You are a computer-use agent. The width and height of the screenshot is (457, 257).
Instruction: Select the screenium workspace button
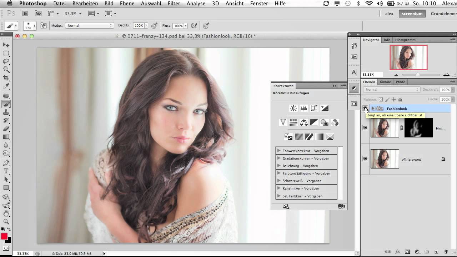(x=412, y=14)
